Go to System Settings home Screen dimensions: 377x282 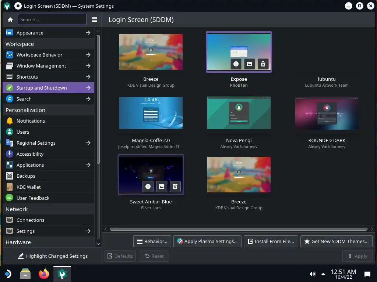click(10, 20)
